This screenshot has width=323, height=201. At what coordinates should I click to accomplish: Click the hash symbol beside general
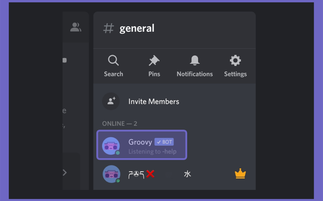coord(109,28)
